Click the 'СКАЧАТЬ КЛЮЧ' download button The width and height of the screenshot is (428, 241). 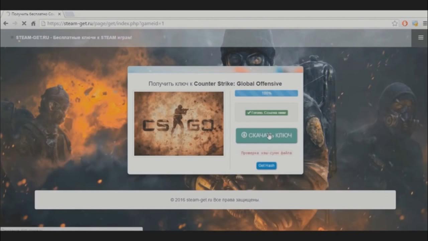(x=266, y=136)
